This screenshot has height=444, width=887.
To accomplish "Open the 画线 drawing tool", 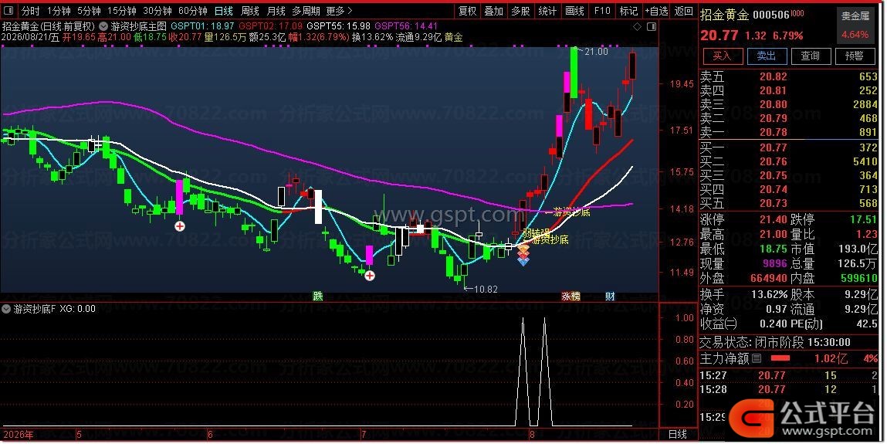I will (574, 11).
